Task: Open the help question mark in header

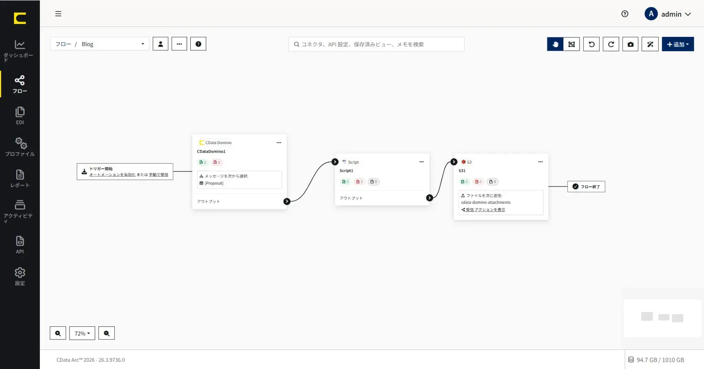Action: pyautogui.click(x=625, y=14)
